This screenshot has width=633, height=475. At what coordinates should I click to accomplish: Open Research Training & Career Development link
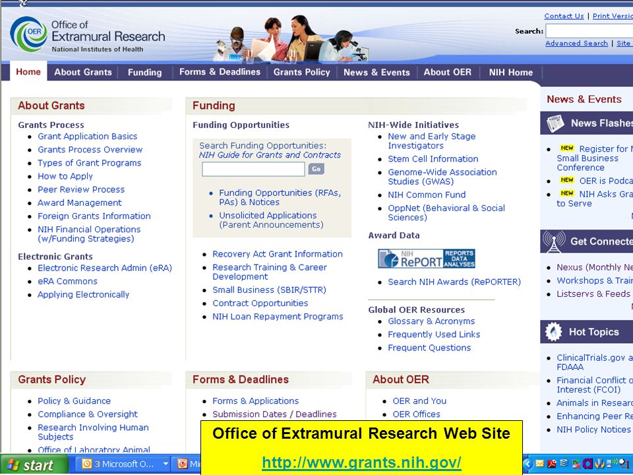(x=269, y=272)
